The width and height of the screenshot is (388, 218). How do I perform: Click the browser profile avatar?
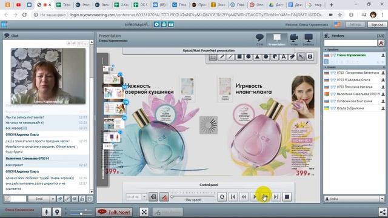pos(373,15)
